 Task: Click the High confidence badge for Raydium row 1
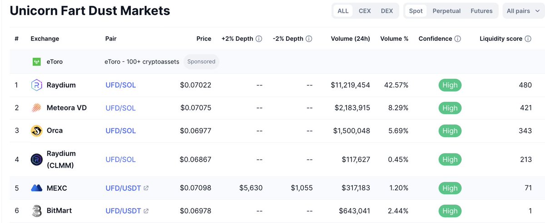tap(450, 85)
